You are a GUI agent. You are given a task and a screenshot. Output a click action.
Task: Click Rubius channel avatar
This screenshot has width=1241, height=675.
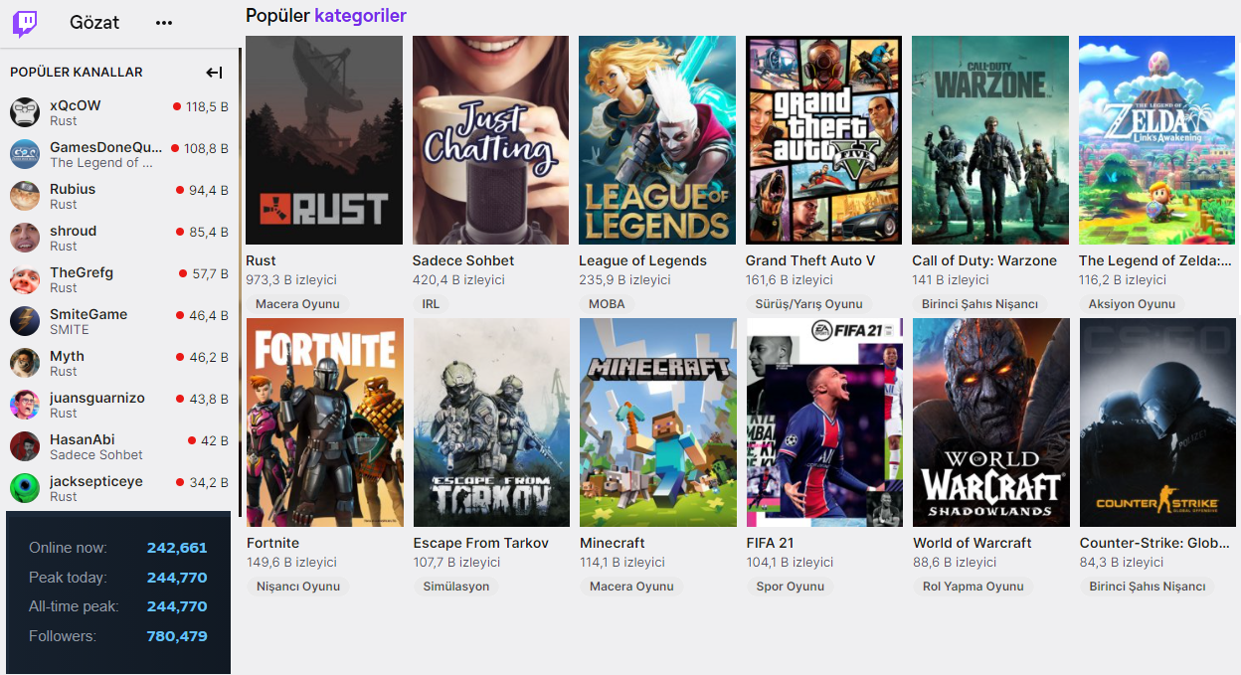point(25,196)
